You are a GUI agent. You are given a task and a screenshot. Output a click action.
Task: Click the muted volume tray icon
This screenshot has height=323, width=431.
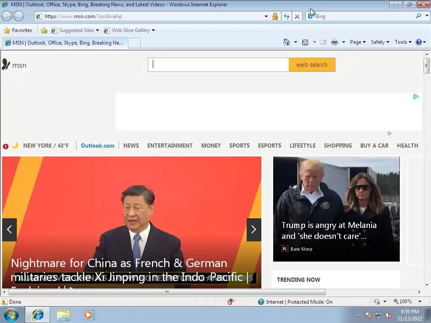coord(388,315)
